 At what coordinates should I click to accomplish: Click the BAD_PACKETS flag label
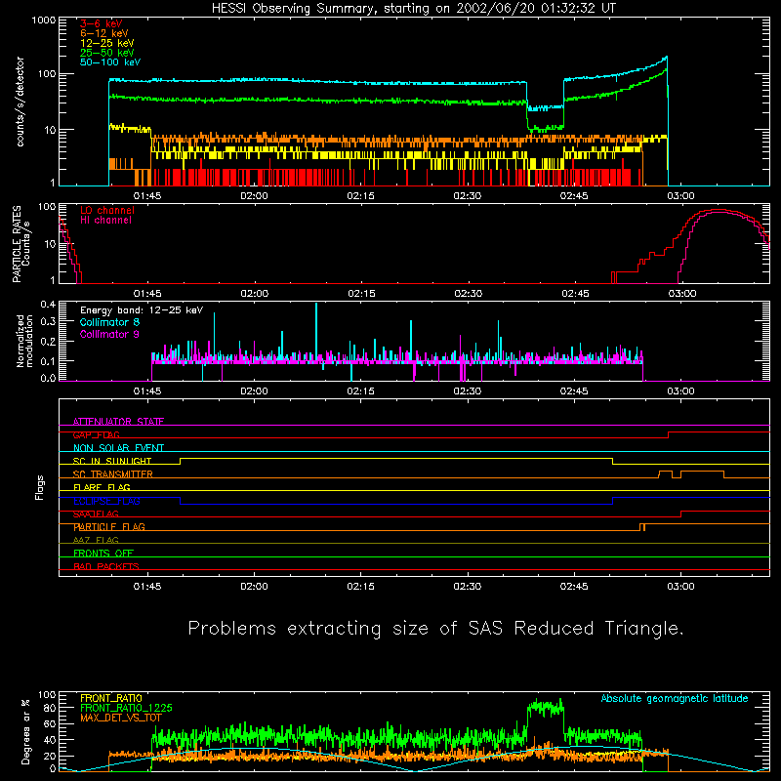pyautogui.click(x=106, y=566)
